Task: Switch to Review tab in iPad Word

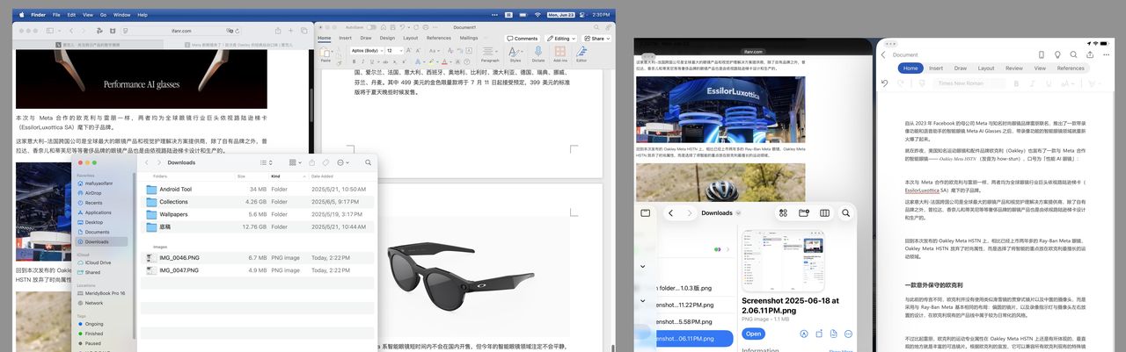Action: (1014, 68)
